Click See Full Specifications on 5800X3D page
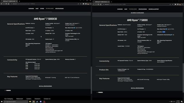This screenshot has width=184, height=103. 45,86
